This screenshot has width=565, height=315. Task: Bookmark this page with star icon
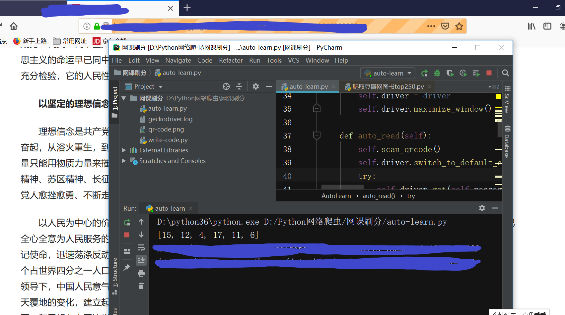[459, 26]
